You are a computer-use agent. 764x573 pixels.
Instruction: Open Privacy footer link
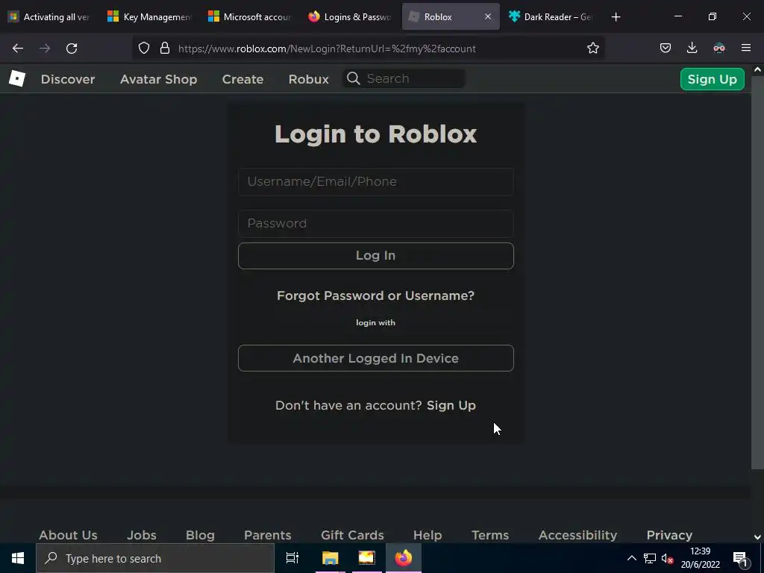pos(669,535)
